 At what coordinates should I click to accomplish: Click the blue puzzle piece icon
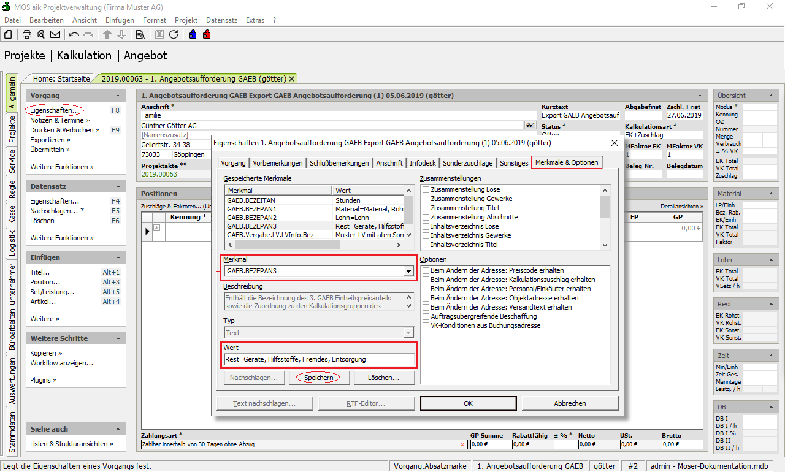tap(193, 34)
